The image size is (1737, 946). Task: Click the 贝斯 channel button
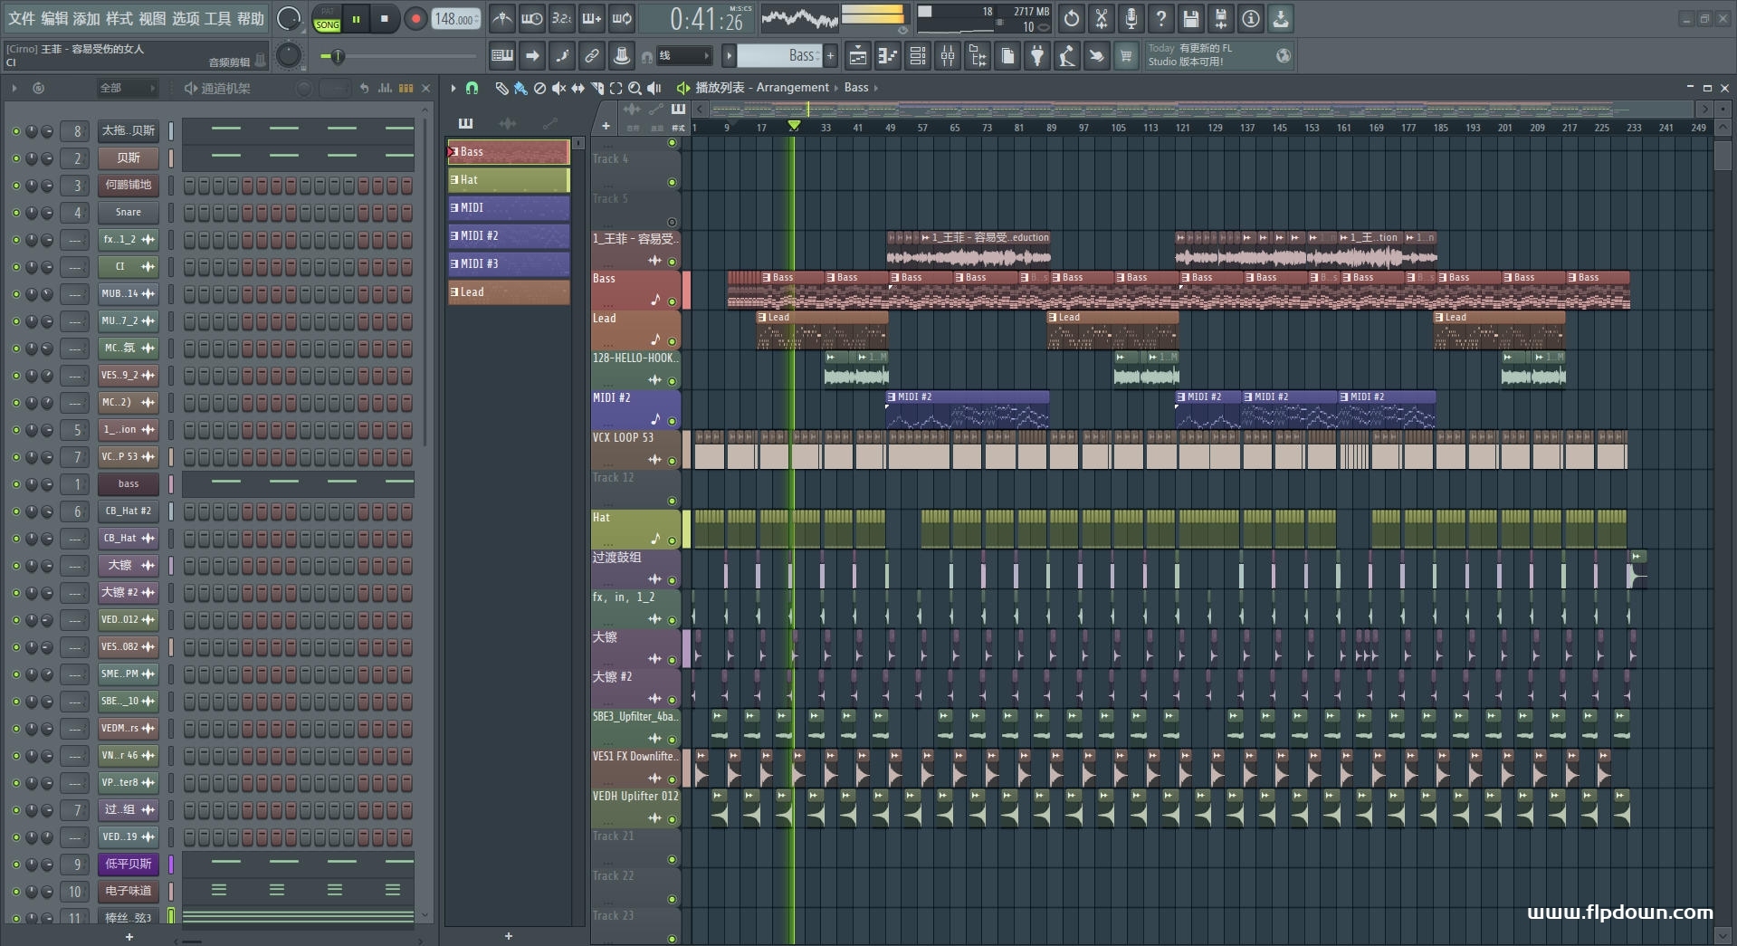[128, 158]
